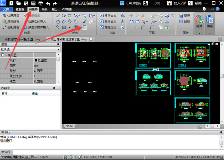
Task: Select the Freehand pencil curve tool
Action: click(64, 16)
